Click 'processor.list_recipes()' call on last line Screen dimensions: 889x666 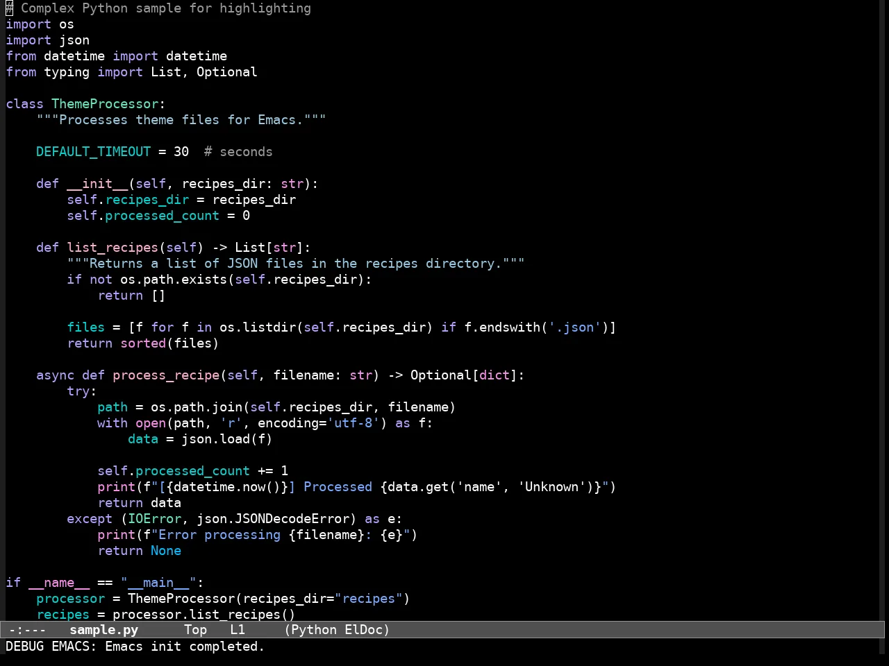204,615
